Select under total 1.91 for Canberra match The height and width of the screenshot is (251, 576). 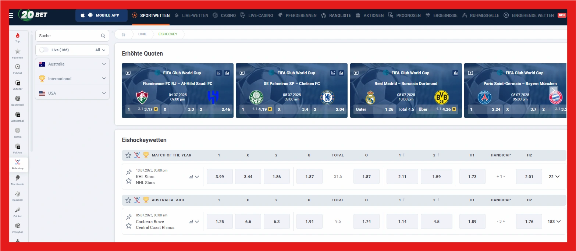pos(309,222)
